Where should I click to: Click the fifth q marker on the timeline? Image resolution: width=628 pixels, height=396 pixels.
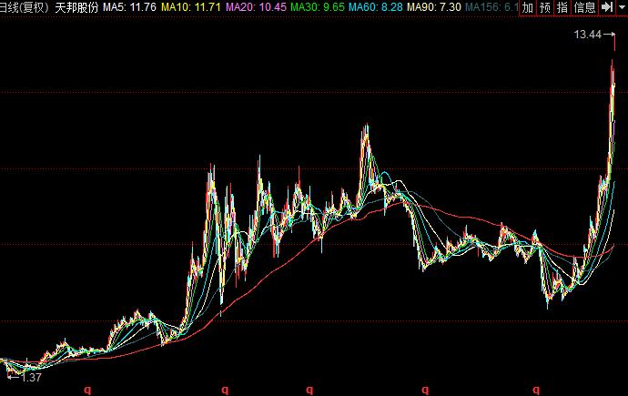(536, 390)
